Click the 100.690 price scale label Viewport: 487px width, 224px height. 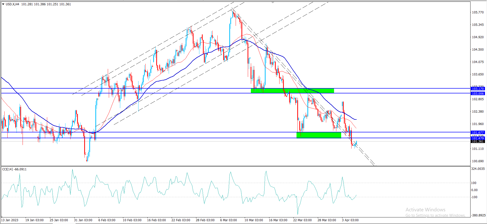[x=478, y=161]
